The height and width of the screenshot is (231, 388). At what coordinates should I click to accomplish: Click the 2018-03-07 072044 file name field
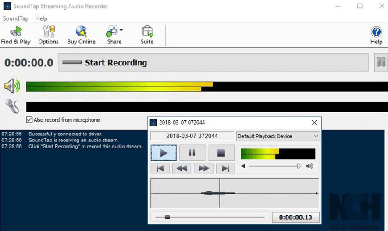[x=192, y=136]
